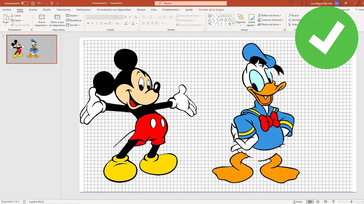Select the straight line shape

(x=214, y=16)
